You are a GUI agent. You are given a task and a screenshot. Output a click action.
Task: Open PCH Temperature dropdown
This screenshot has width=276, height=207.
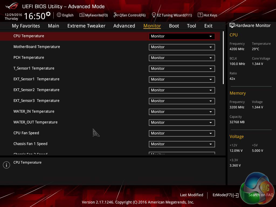tap(182, 58)
